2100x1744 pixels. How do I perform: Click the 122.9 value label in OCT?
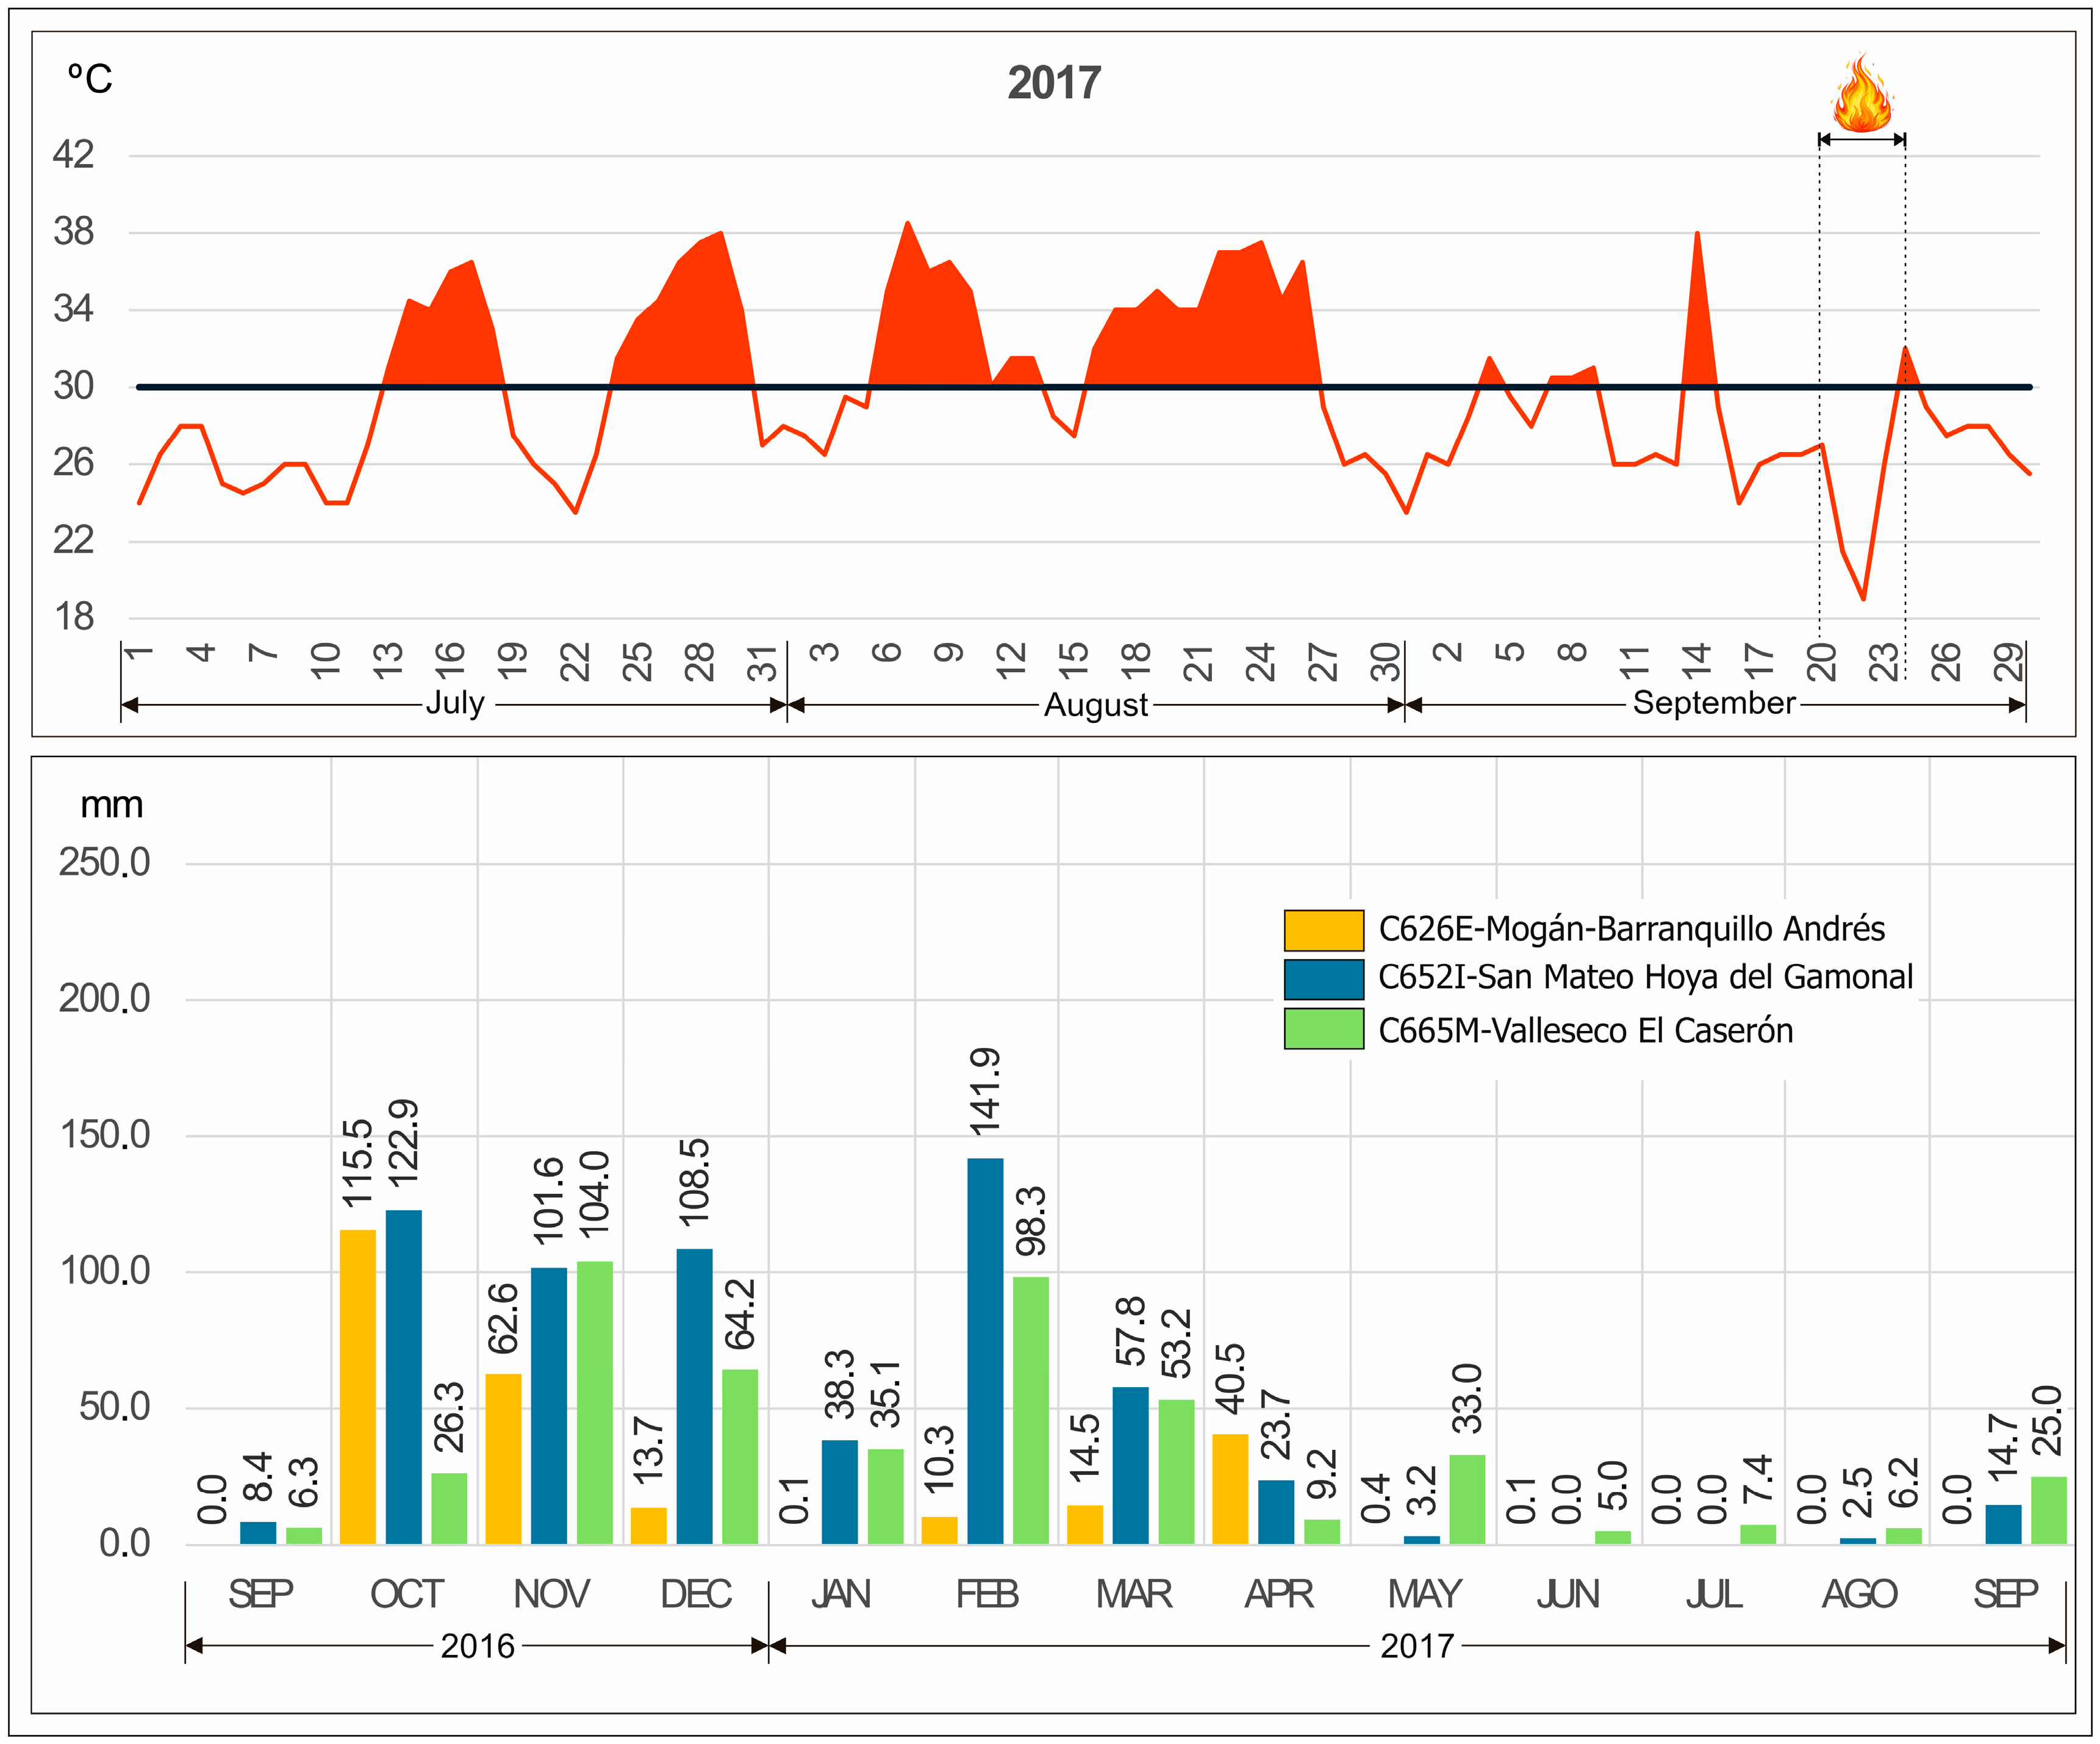pyautogui.click(x=403, y=1143)
